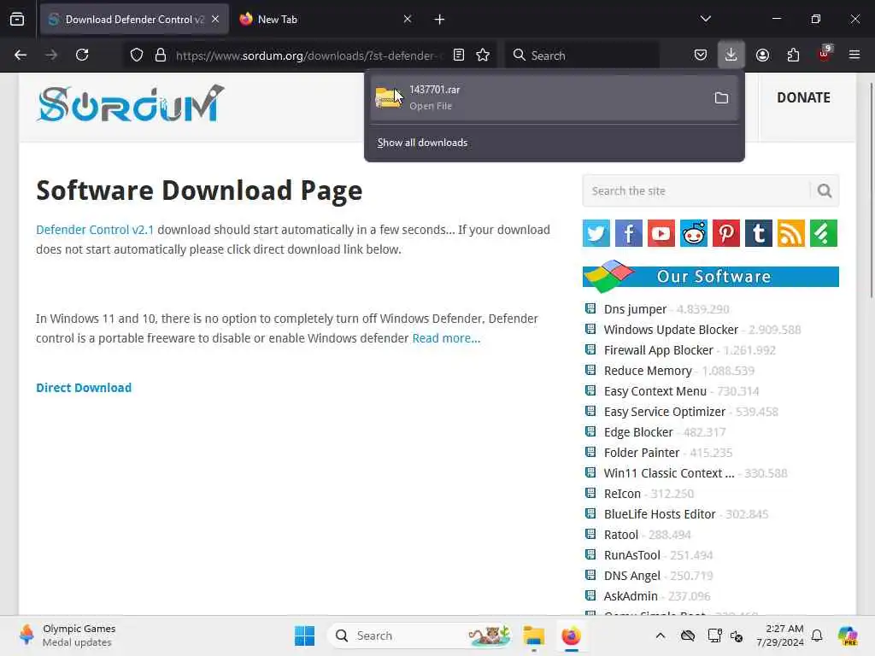The height and width of the screenshot is (656, 875).
Task: Open AskAdmin link
Action: pyautogui.click(x=631, y=596)
